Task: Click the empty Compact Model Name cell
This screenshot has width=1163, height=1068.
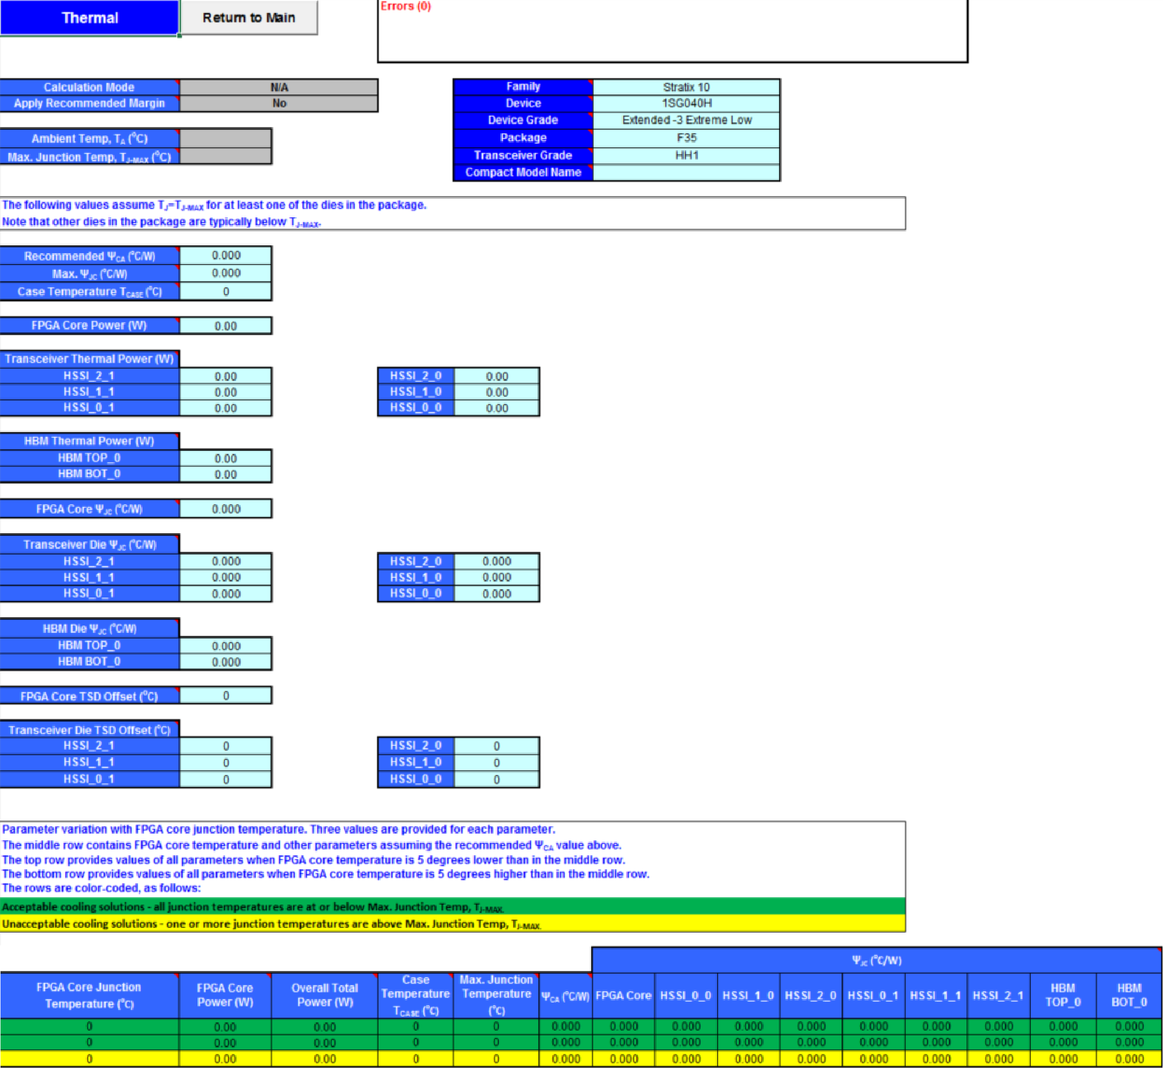Action: pos(686,172)
